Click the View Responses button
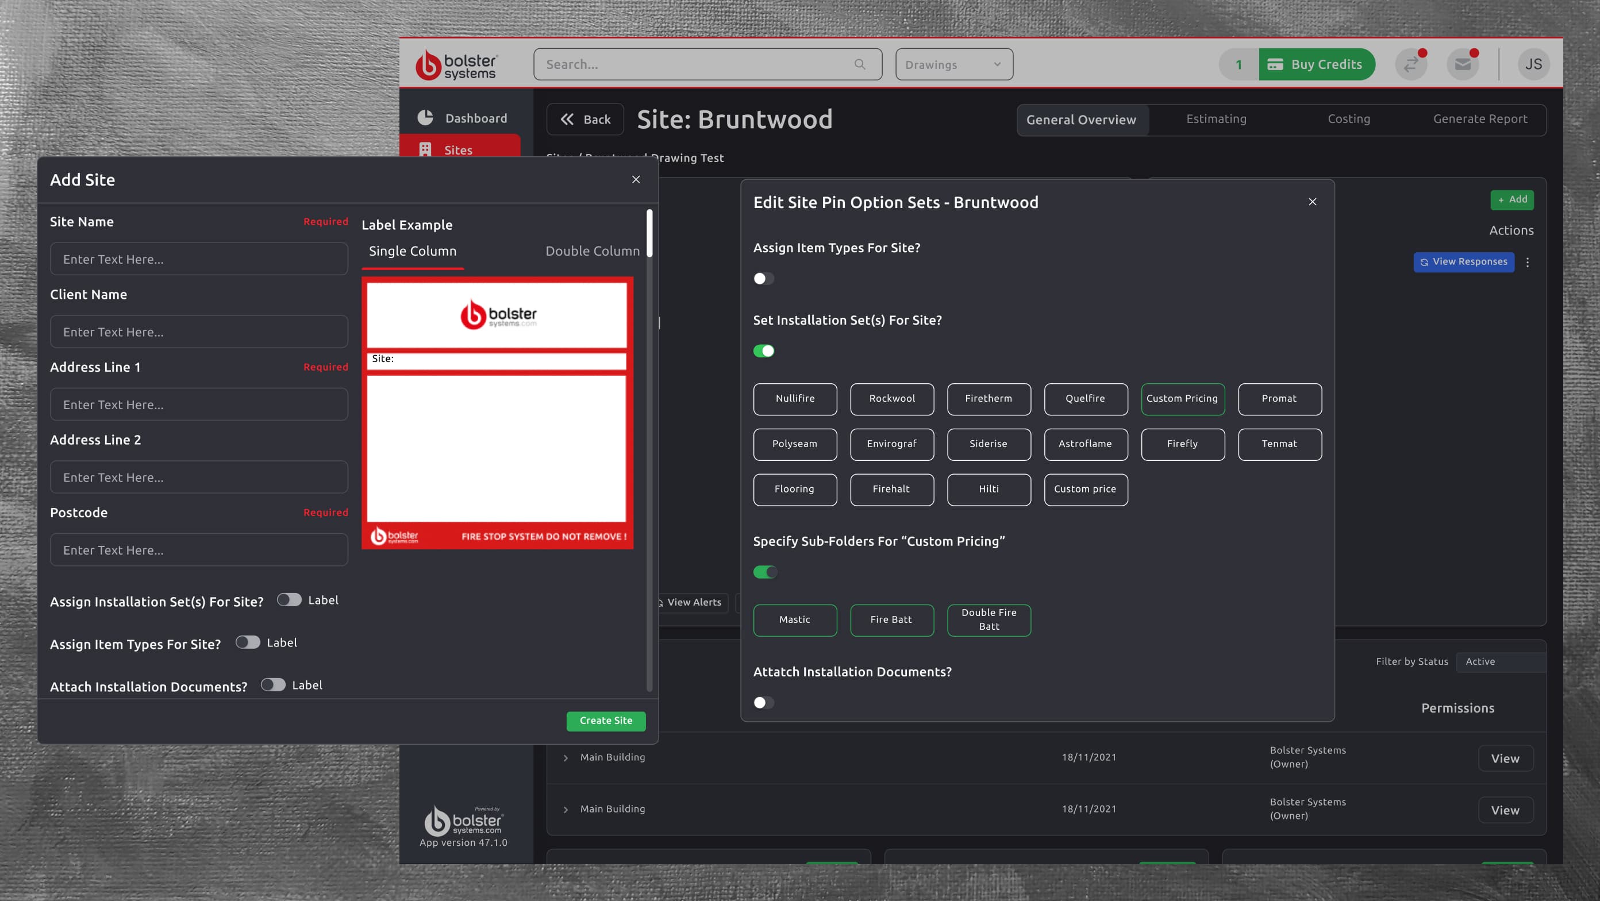This screenshot has height=901, width=1600. 1464,262
